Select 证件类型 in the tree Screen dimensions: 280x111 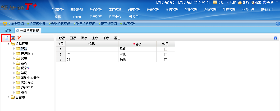[x=27, y=88]
